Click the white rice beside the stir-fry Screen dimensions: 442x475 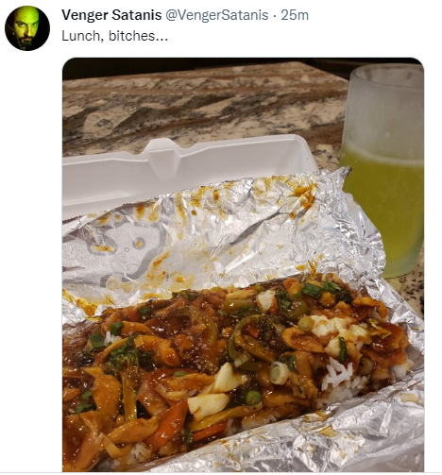coord(340,373)
